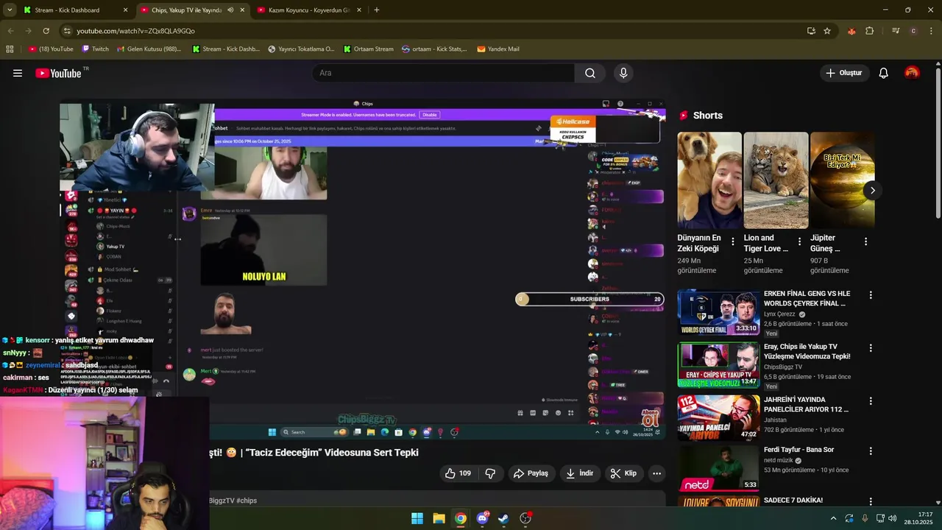942x530 pixels.
Task: Open YouTube notifications bell
Action: [x=884, y=73]
